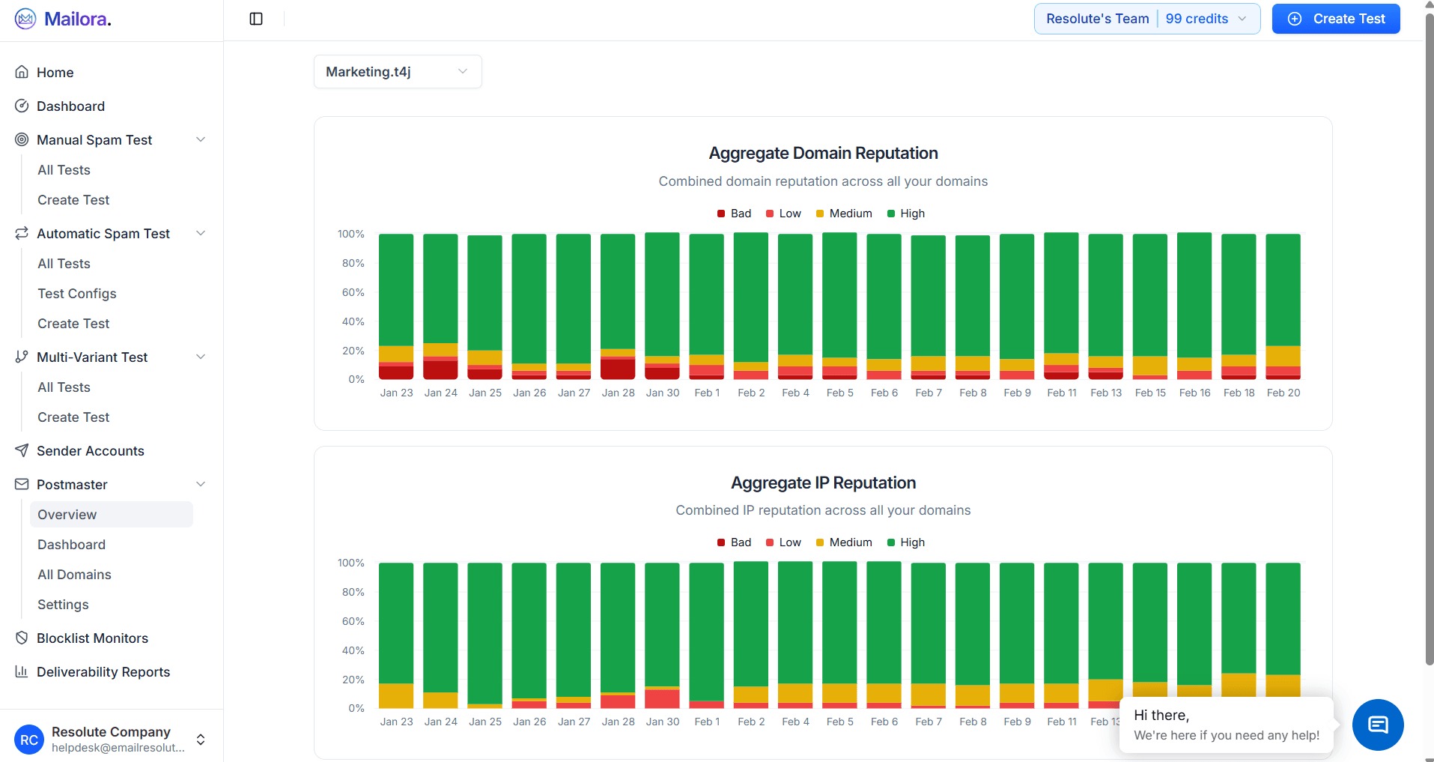1434x762 pixels.
Task: Open the 99 credits link
Action: 1197,18
